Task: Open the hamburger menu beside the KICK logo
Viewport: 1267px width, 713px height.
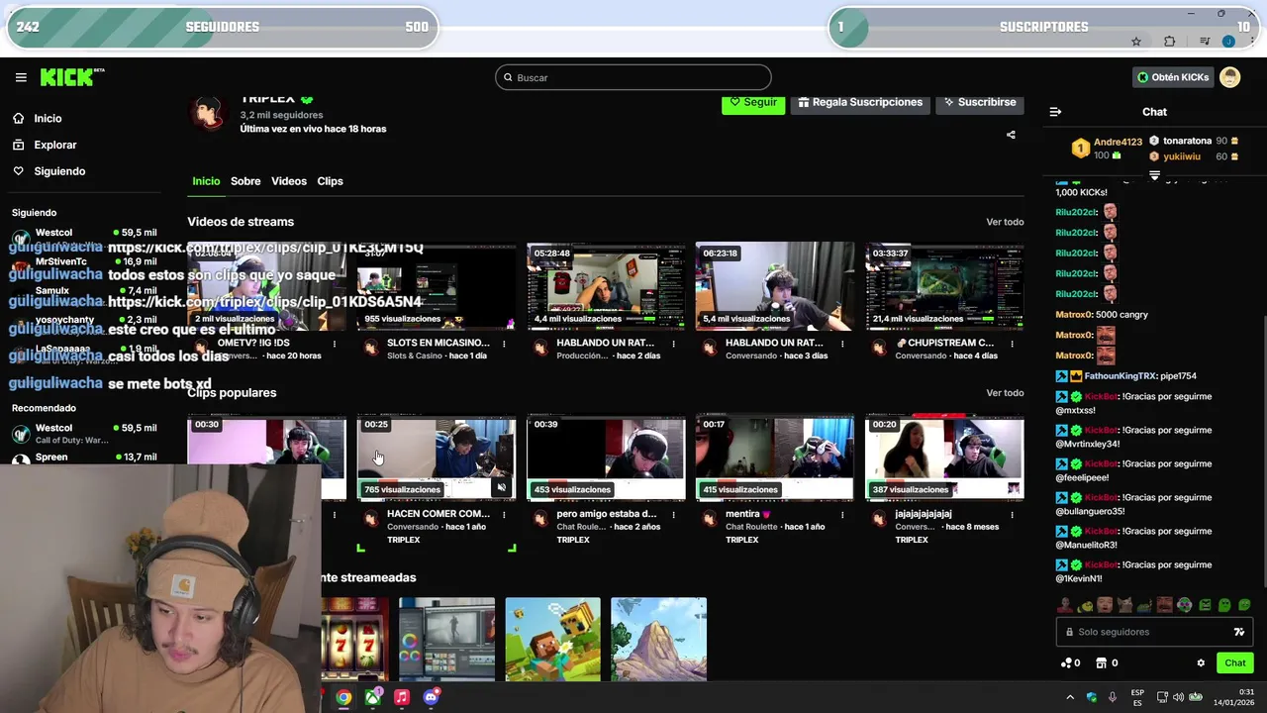Action: pos(21,77)
